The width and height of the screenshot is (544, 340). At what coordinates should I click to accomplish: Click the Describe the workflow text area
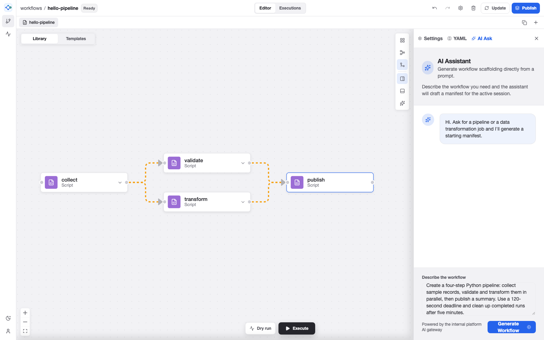tap(479, 299)
